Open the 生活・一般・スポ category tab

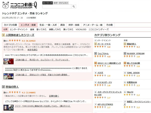click(48, 25)
